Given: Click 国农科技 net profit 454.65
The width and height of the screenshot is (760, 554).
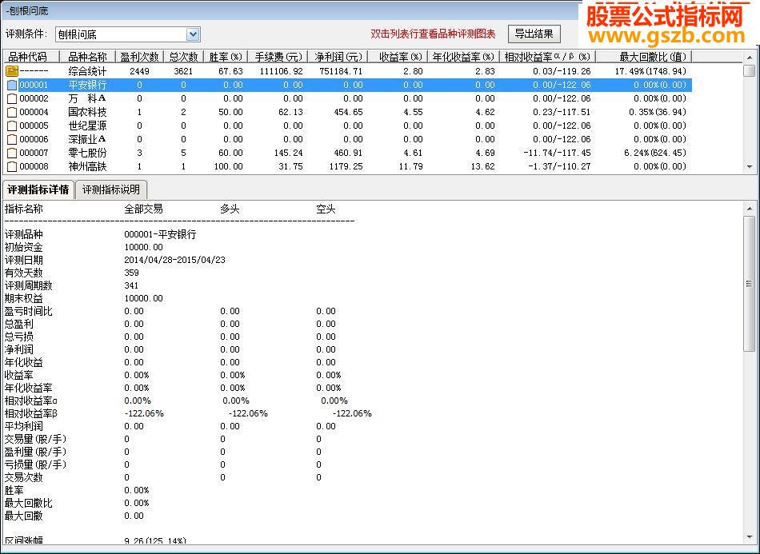Looking at the screenshot, I should [x=347, y=112].
